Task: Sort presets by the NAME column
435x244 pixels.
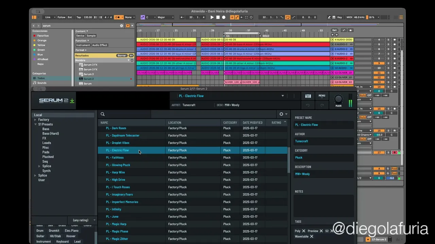Action: (x=104, y=123)
